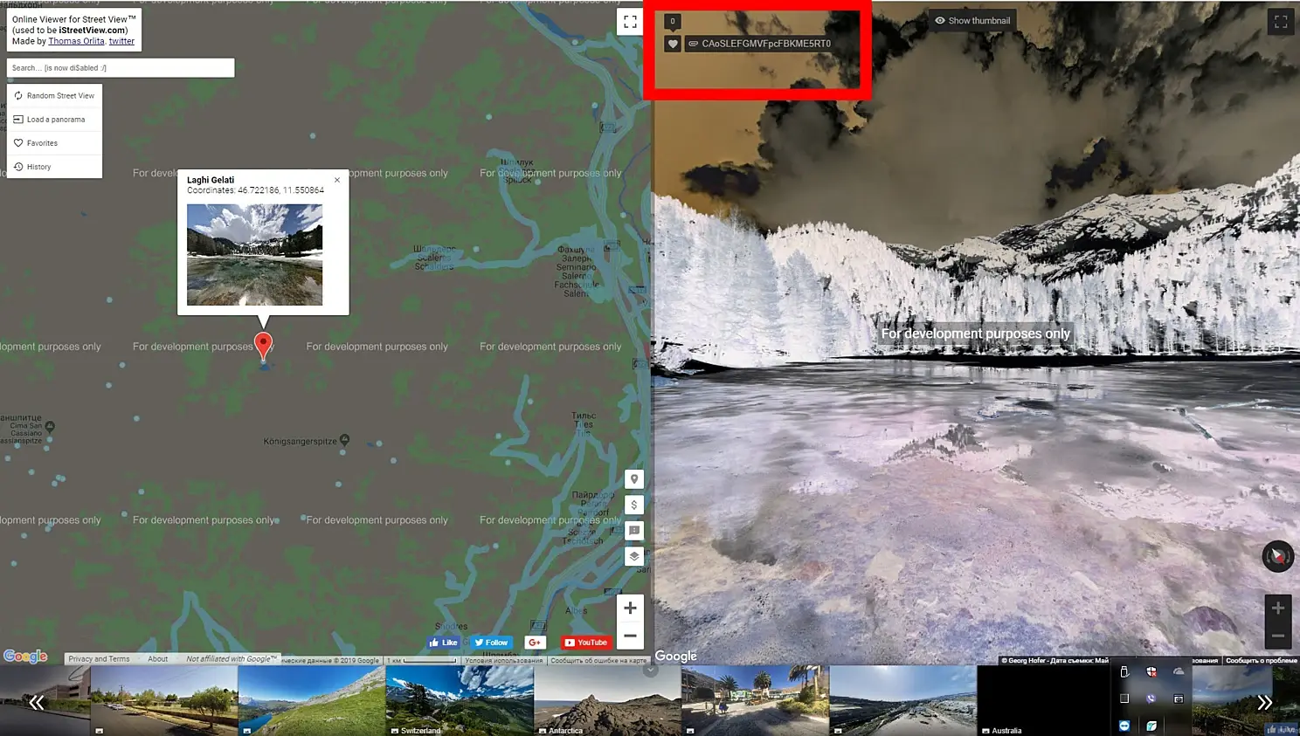Viewport: 1300px width, 736px height.
Task: Open the map layers button
Action: 634,556
